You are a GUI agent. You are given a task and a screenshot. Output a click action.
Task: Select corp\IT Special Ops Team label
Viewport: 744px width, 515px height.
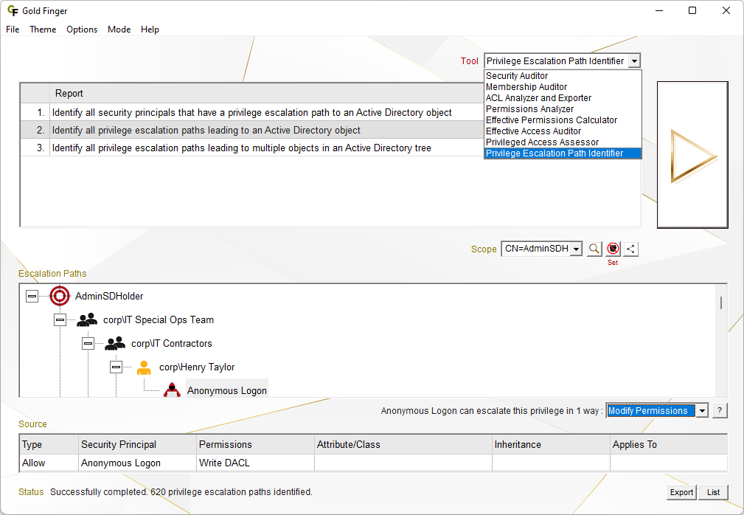[159, 320]
